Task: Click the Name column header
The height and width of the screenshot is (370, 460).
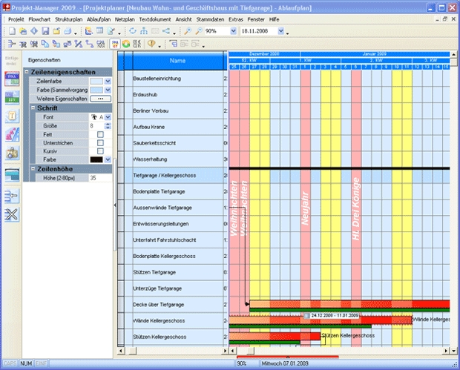Action: [x=177, y=60]
